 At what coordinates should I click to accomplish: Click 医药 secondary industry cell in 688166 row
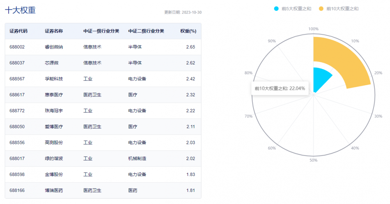(133, 190)
